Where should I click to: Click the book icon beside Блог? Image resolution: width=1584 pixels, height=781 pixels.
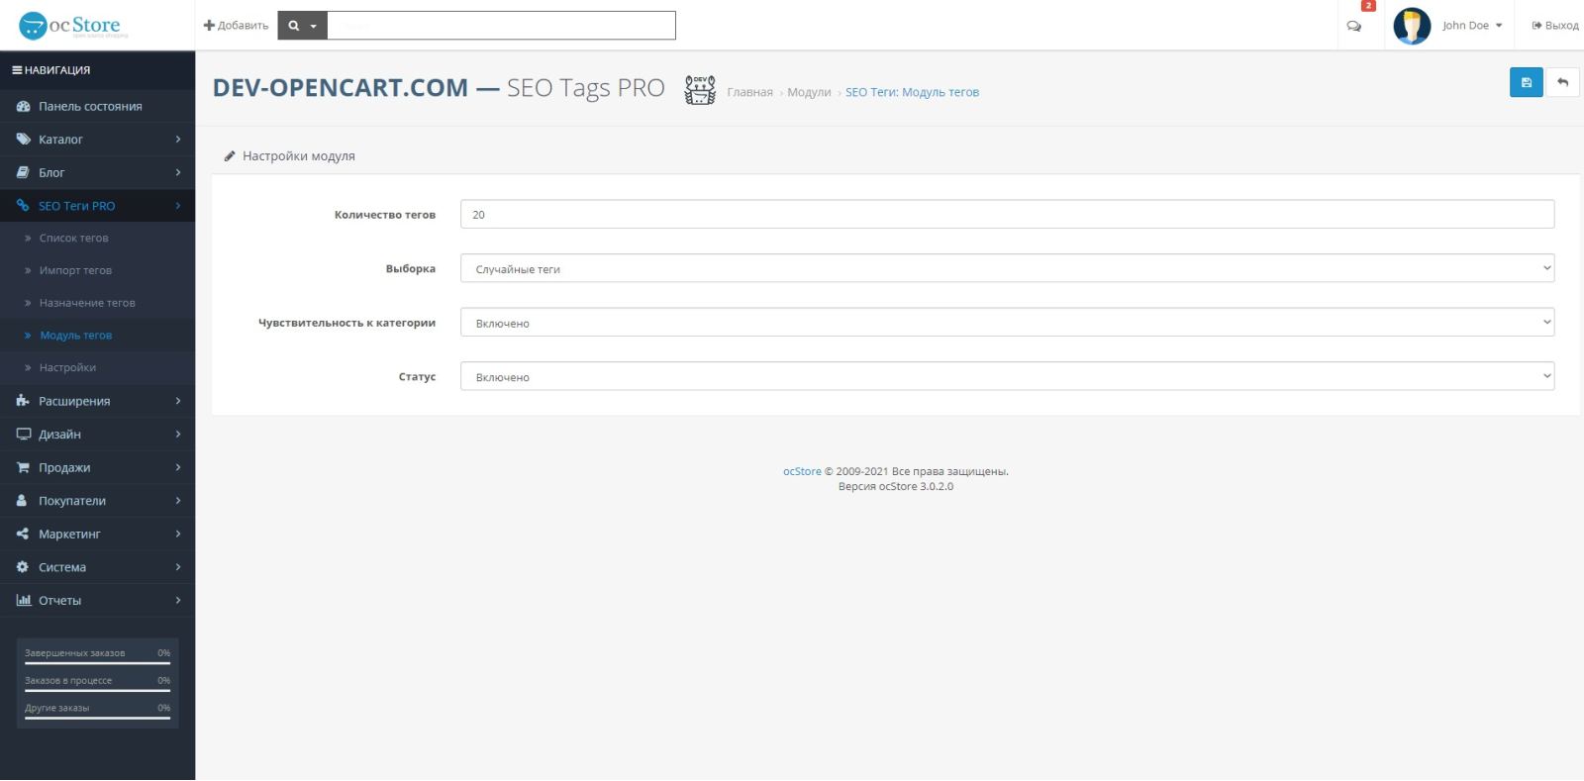click(23, 172)
